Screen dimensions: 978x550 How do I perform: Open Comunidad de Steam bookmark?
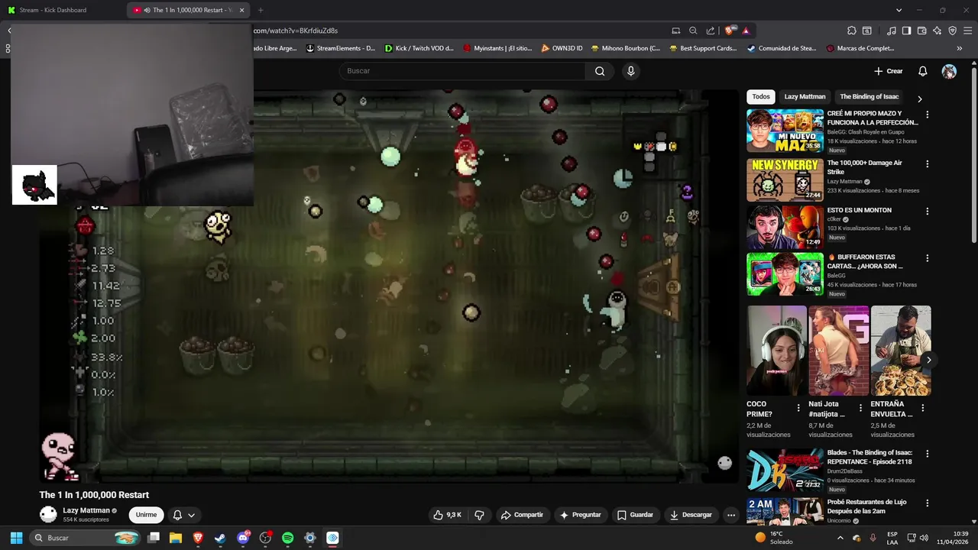coord(782,48)
